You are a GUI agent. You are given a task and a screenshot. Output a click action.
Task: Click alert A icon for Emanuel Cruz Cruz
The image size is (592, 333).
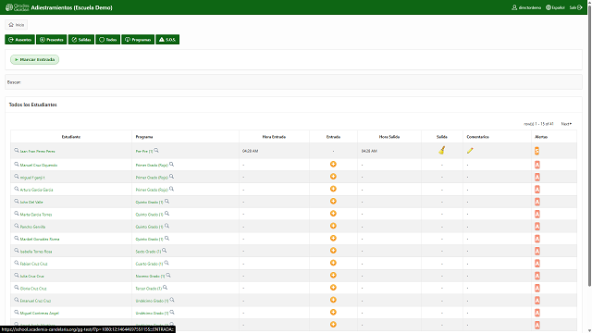(537, 301)
